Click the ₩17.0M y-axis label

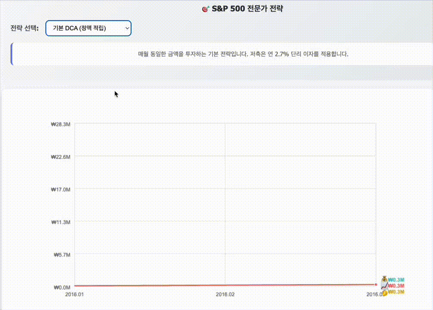point(60,189)
